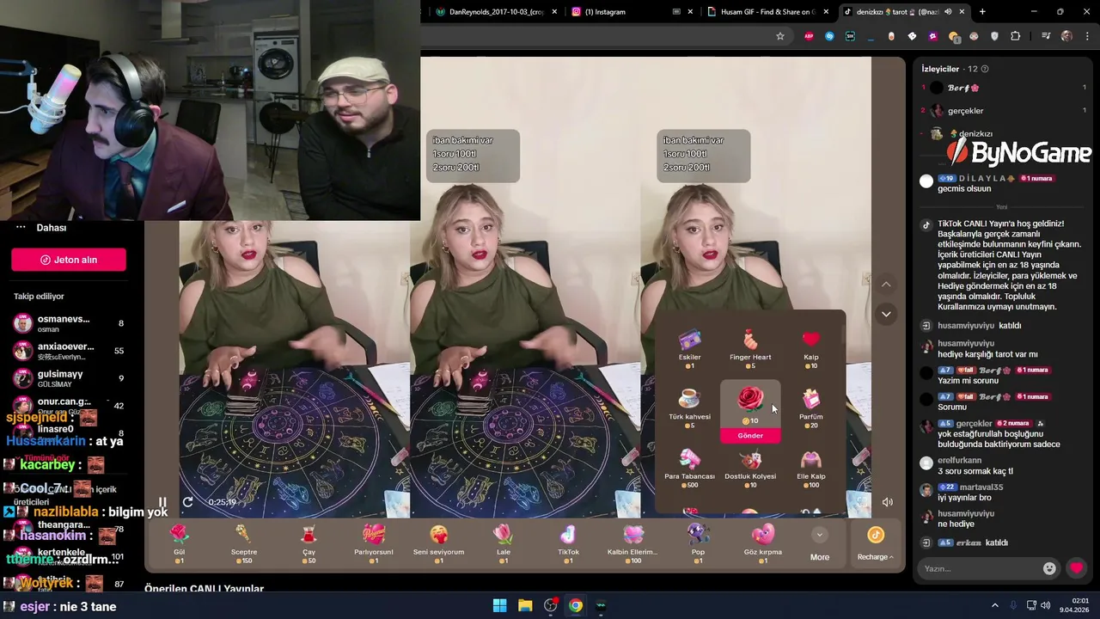Mute the TikTok tab audio icon
The image size is (1100, 619).
(x=948, y=12)
